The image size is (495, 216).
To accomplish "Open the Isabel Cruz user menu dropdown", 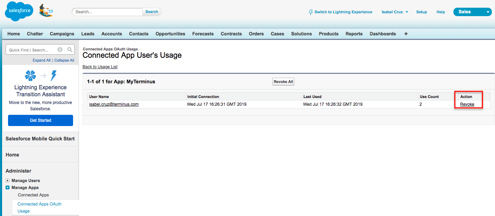I will click(x=395, y=12).
